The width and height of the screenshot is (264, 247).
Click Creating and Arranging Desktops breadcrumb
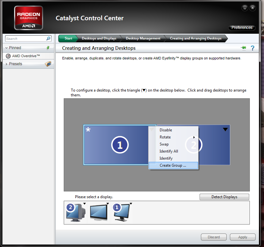pyautogui.click(x=196, y=38)
